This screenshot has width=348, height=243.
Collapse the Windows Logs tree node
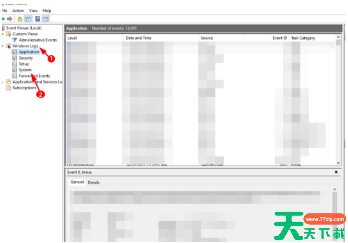coord(3,46)
